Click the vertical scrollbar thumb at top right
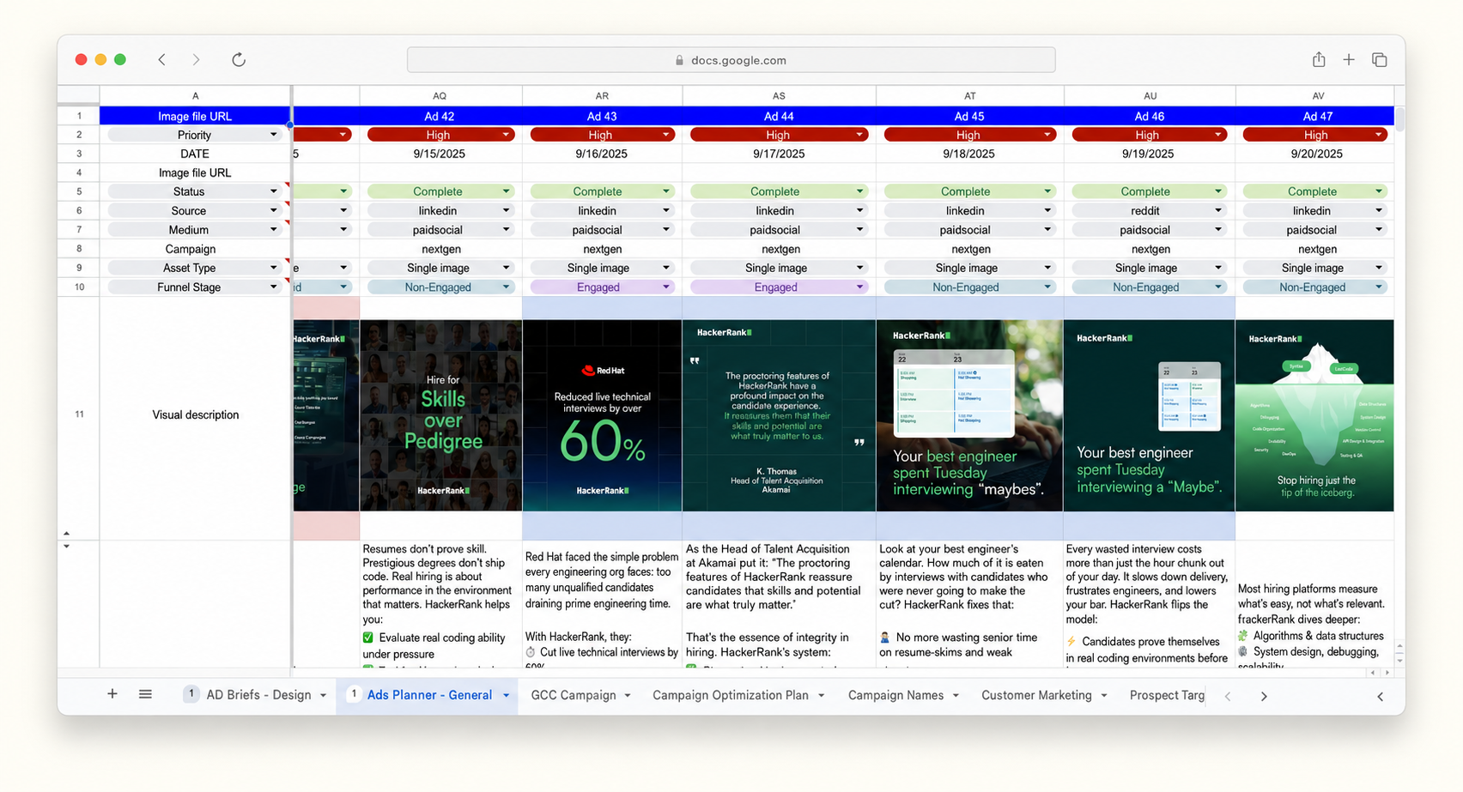 [1399, 118]
